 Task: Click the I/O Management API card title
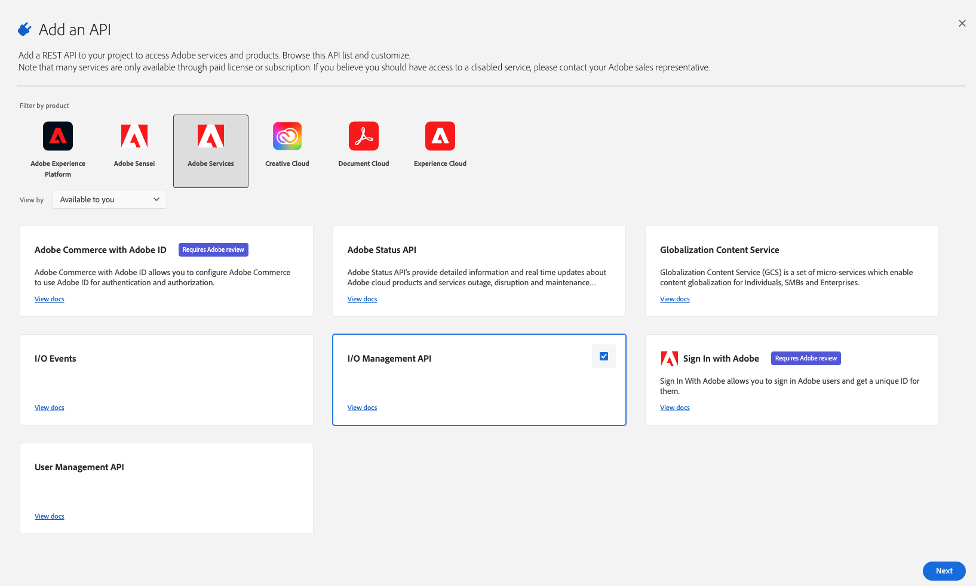(389, 359)
